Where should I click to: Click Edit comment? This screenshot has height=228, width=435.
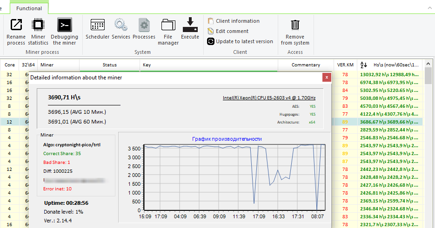tap(228, 31)
